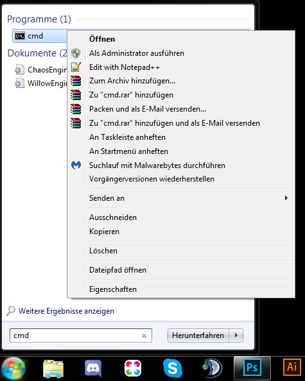
Task: Open Skype from the taskbar
Action: tap(173, 368)
